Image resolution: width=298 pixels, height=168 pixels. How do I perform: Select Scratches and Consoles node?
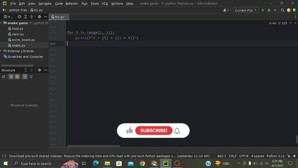click(x=23, y=56)
